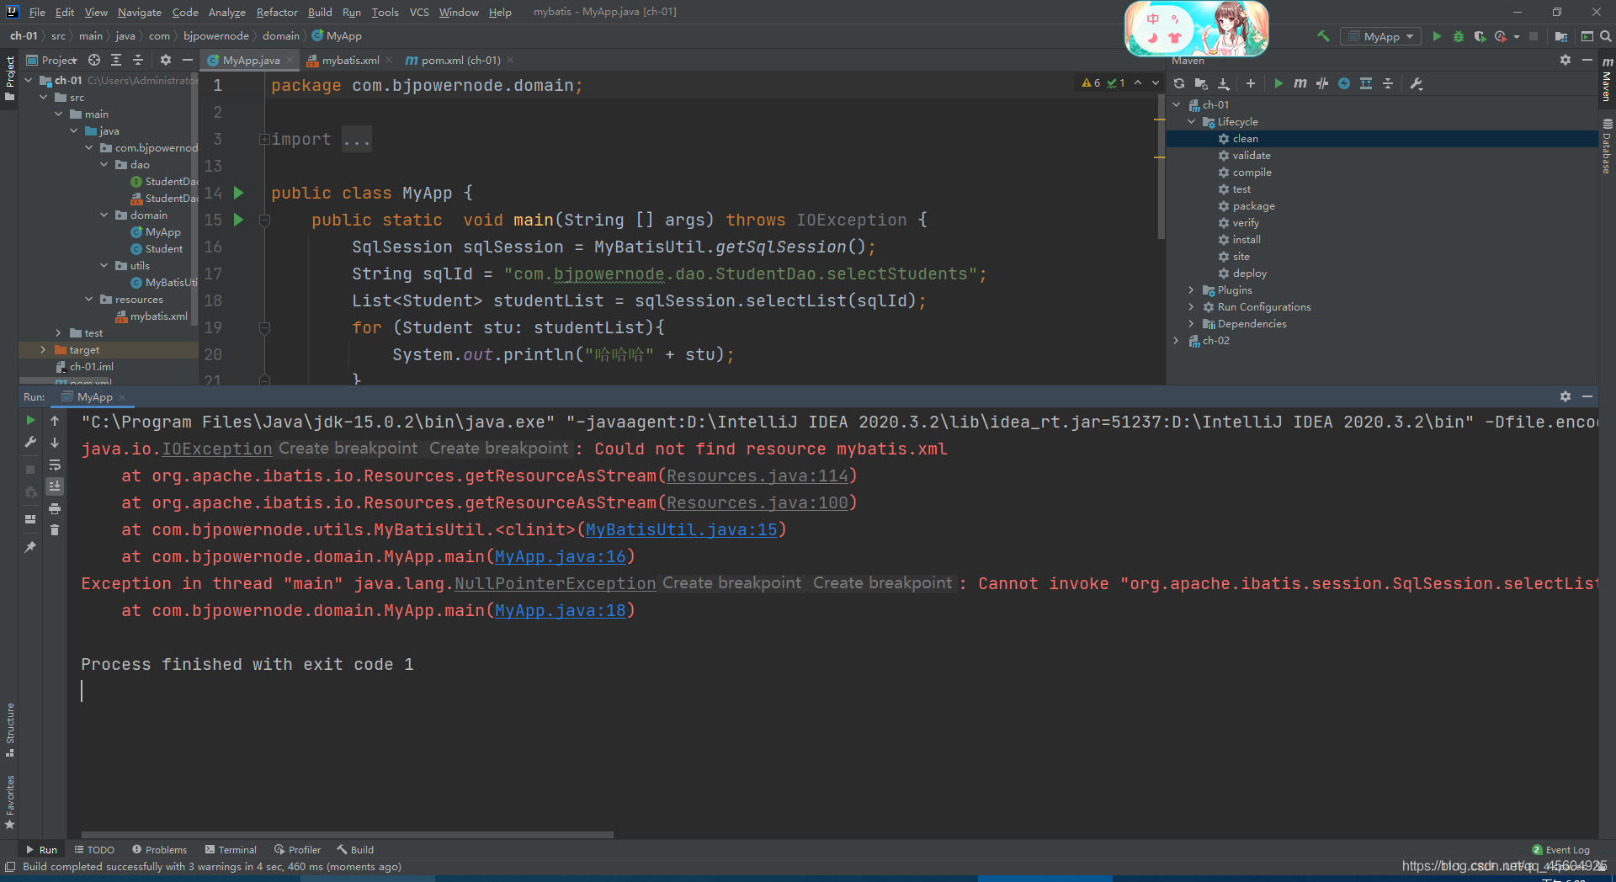Viewport: 1616px width, 882px height.
Task: Toggle soft-wrap in the console
Action: click(x=55, y=465)
